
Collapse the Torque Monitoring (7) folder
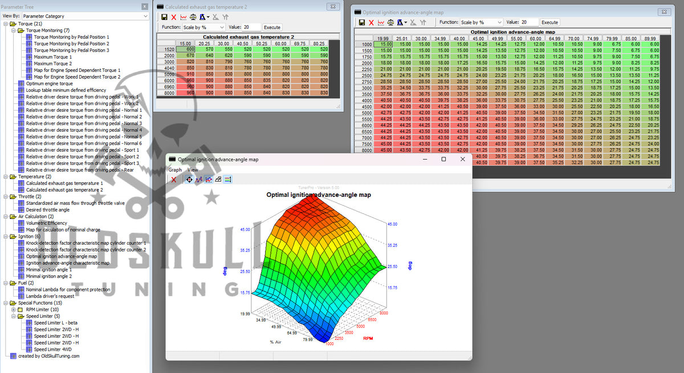pyautogui.click(x=14, y=30)
